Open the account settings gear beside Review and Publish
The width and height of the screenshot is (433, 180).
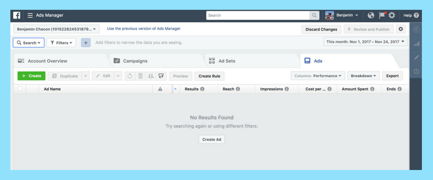[401, 29]
